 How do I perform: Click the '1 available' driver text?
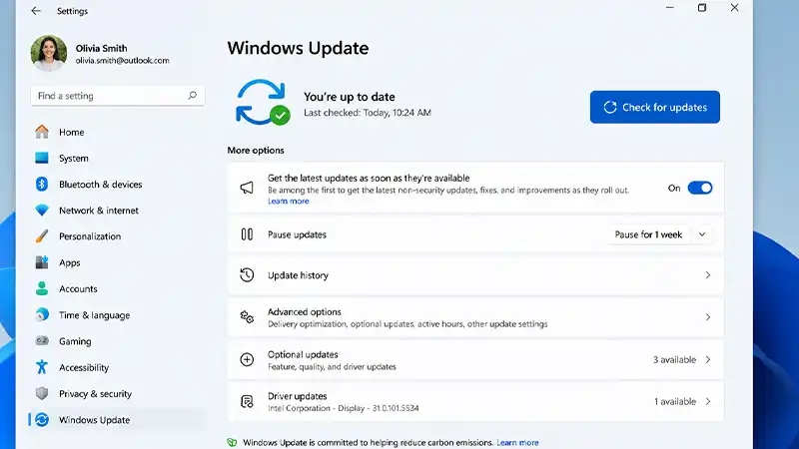click(x=675, y=402)
